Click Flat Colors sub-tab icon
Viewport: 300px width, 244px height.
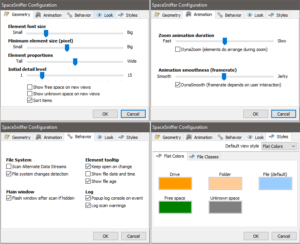point(159,156)
